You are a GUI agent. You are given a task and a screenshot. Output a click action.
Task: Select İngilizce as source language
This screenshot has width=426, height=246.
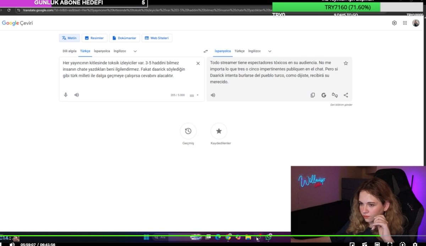coord(120,51)
